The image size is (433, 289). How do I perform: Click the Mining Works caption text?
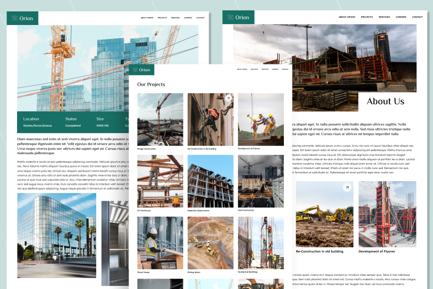coord(194,272)
